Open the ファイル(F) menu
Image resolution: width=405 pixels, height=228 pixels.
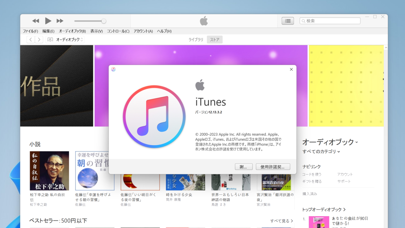click(x=30, y=31)
